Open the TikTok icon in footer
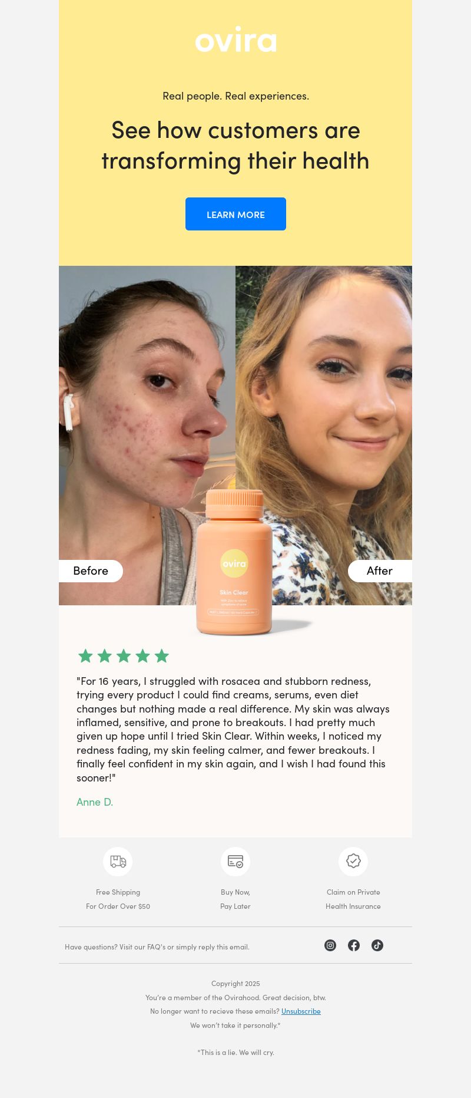The height and width of the screenshot is (1098, 471). [377, 945]
